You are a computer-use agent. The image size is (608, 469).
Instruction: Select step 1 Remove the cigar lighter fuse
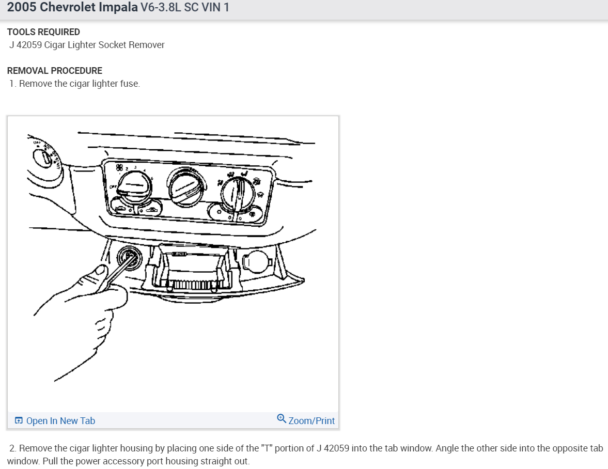75,84
